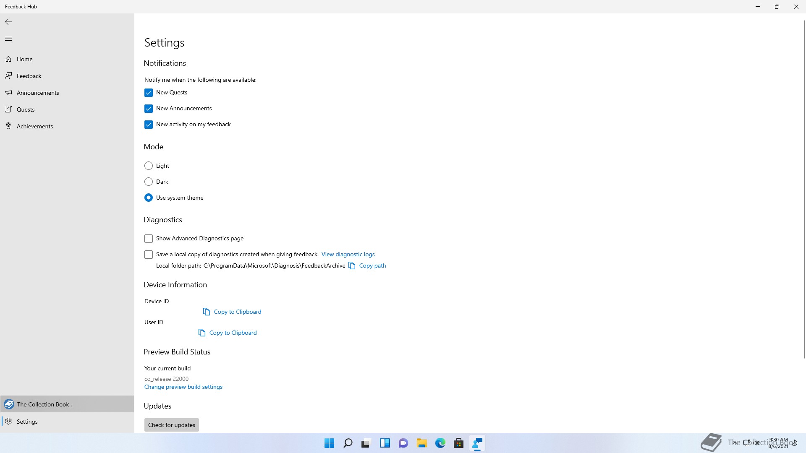Screen dimensions: 806x453
Task: Copy User ID to clipboard
Action: pos(228,333)
